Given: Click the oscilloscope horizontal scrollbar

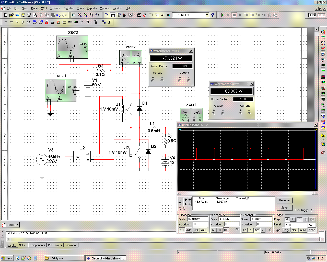Looking at the screenshot, I should point(247,193).
